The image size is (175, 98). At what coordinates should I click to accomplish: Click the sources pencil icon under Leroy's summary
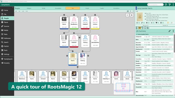point(142,23)
